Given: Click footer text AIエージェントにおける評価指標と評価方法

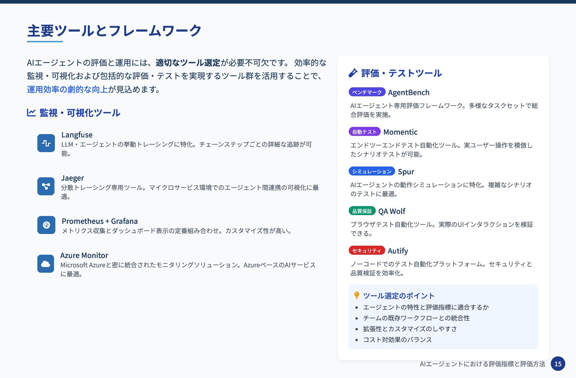Looking at the screenshot, I should 482,364.
